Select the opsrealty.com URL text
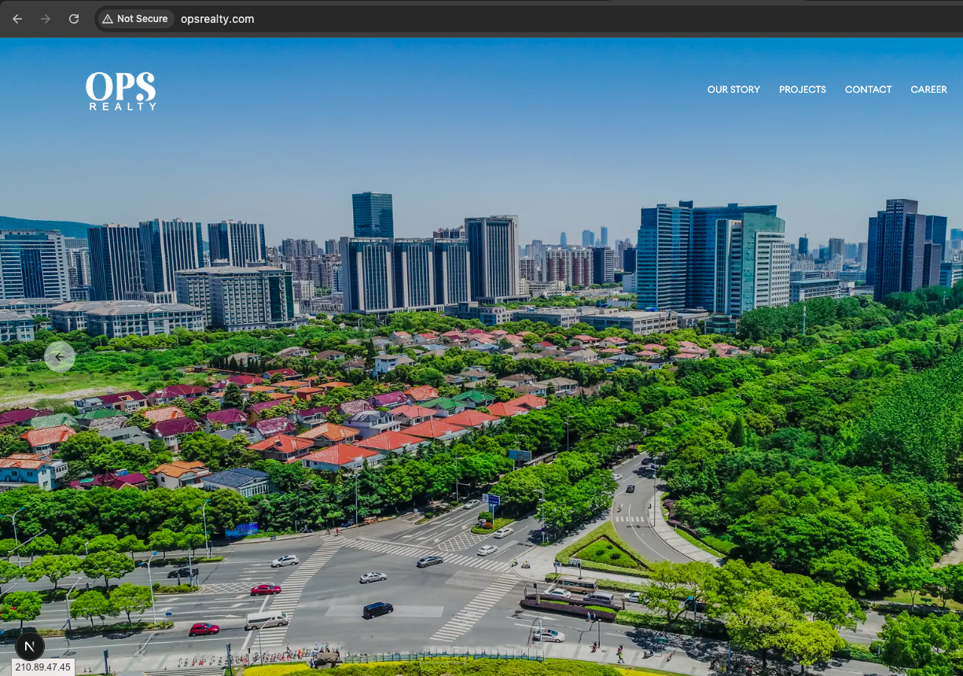 pyautogui.click(x=218, y=19)
